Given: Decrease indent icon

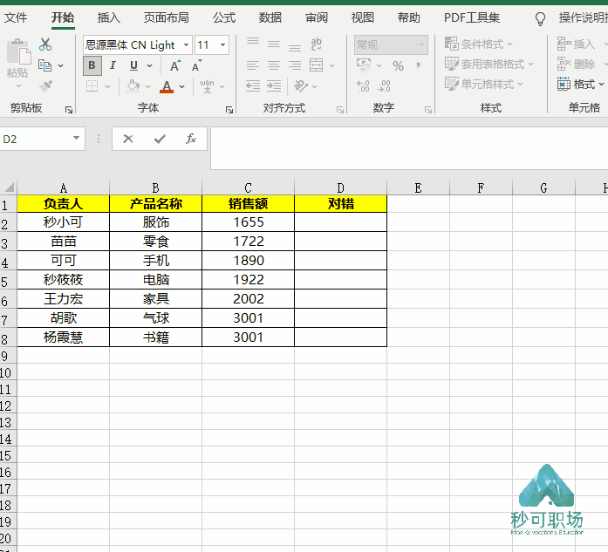Looking at the screenshot, I should [253, 85].
